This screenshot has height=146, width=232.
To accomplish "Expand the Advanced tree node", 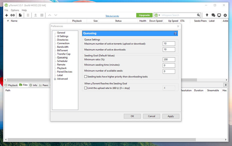I will [x=55, y=79].
